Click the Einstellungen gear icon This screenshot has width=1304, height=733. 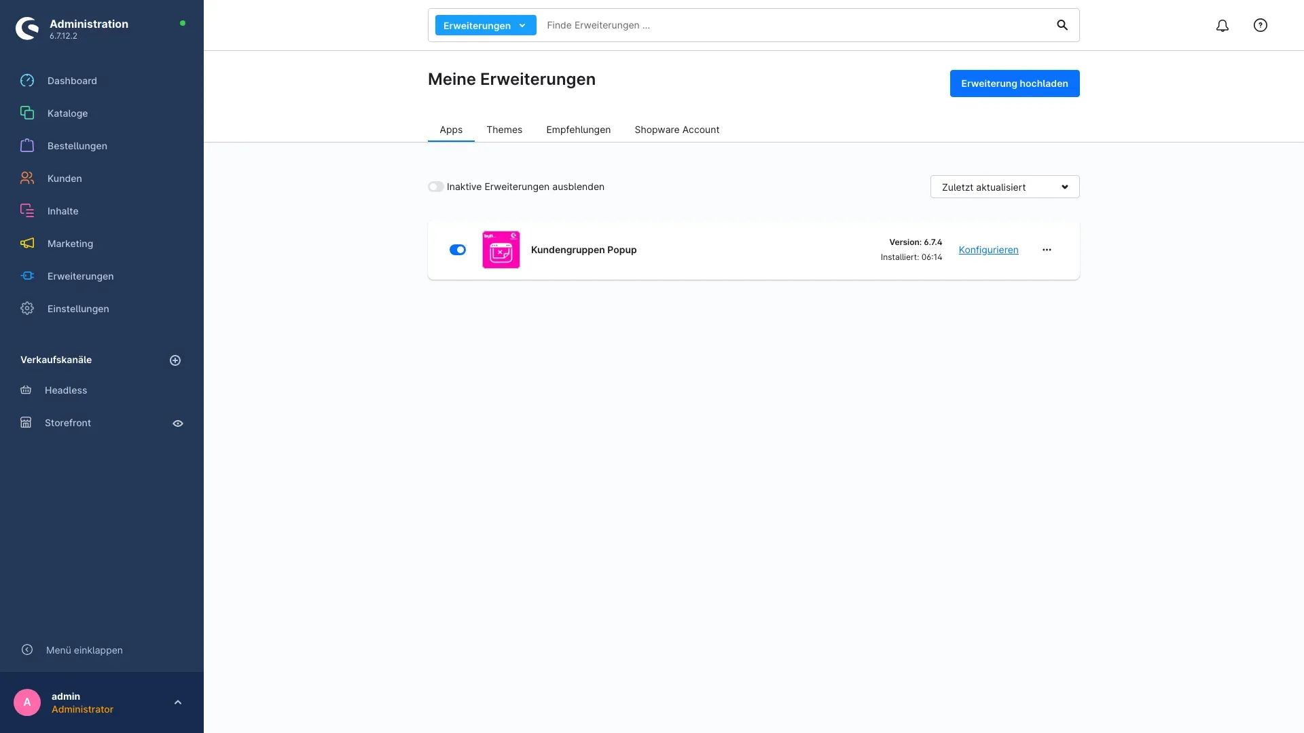(x=27, y=309)
